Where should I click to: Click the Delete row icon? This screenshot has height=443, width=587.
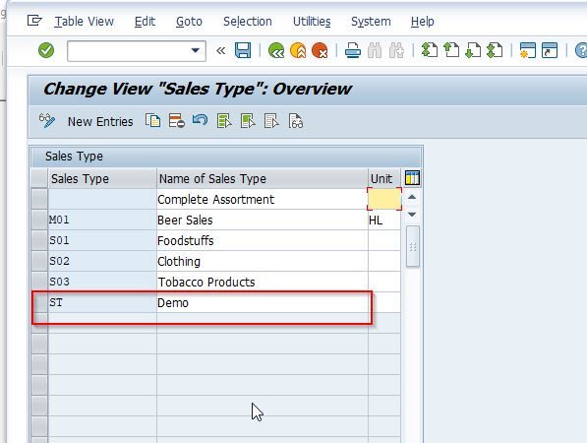[x=176, y=121]
